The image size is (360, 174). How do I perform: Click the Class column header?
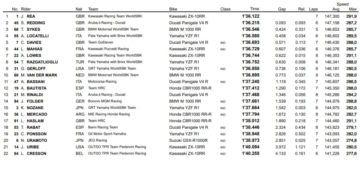pos(225,9)
